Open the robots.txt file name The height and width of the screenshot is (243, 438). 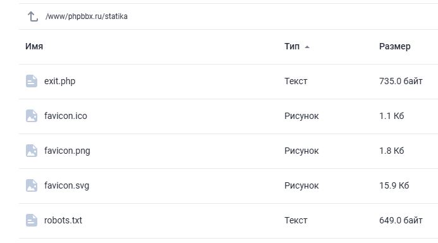pyautogui.click(x=63, y=220)
